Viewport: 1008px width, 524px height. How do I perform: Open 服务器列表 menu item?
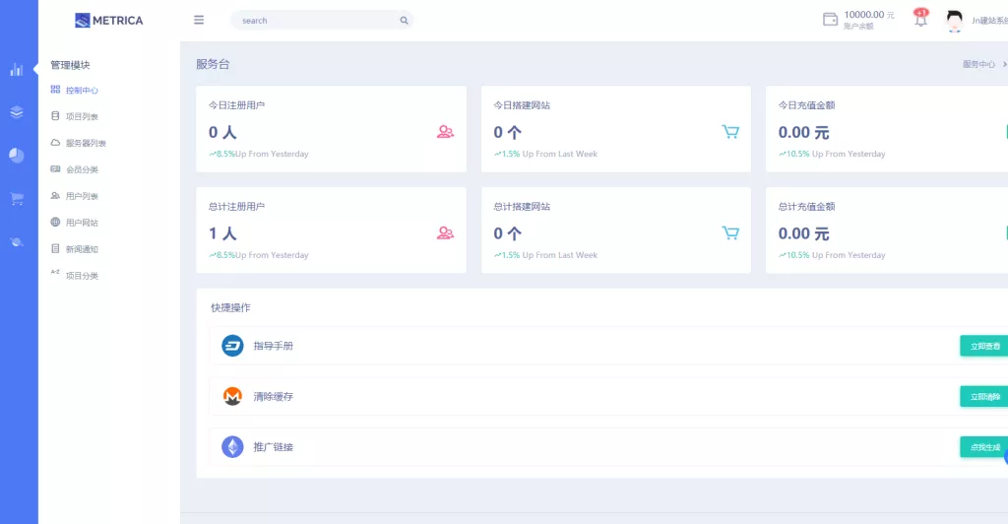pos(85,144)
